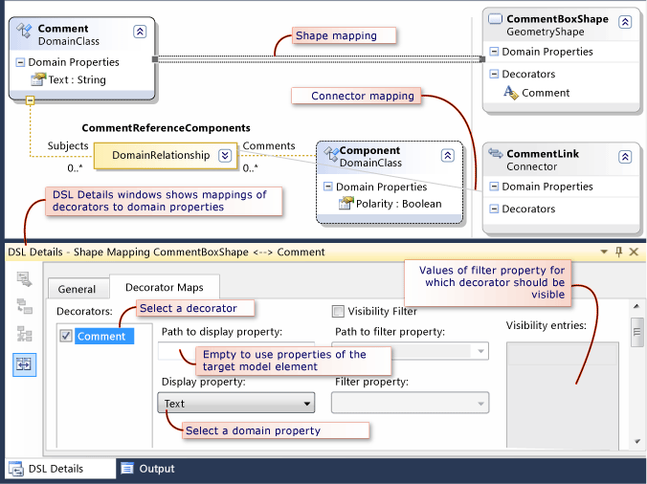This screenshot has width=647, height=484.
Task: Click the Output tab icon
Action: (127, 469)
